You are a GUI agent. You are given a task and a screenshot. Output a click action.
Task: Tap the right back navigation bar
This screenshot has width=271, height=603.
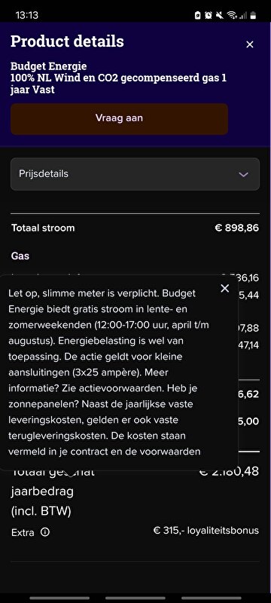click(211, 598)
